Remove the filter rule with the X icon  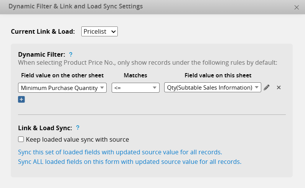279,88
